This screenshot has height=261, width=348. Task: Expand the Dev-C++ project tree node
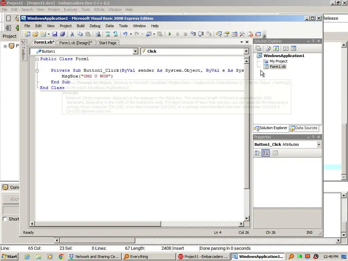pos(5,46)
